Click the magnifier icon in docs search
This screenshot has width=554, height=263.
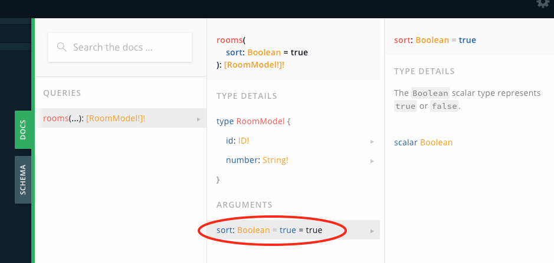62,47
